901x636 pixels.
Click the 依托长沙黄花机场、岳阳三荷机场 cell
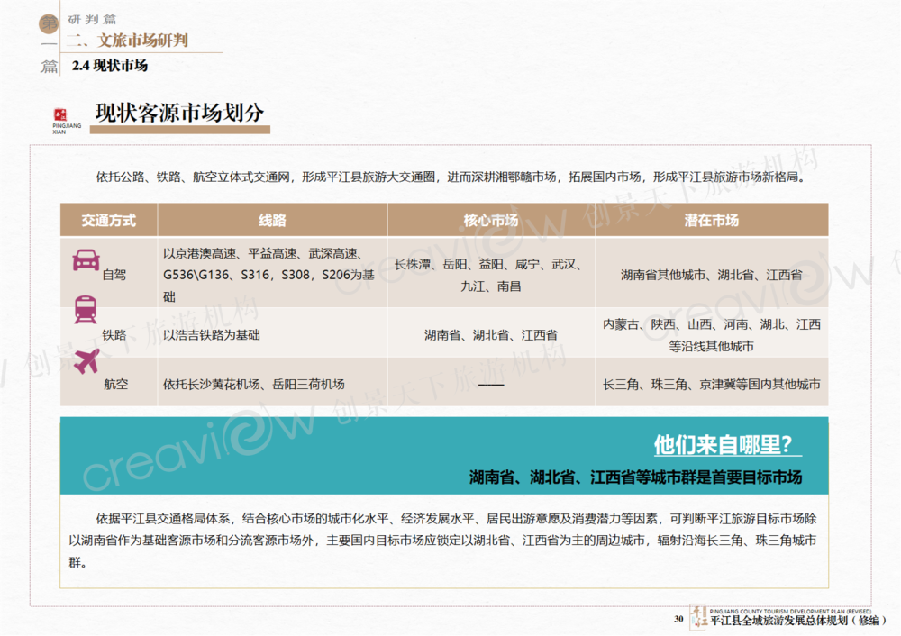[x=253, y=384]
